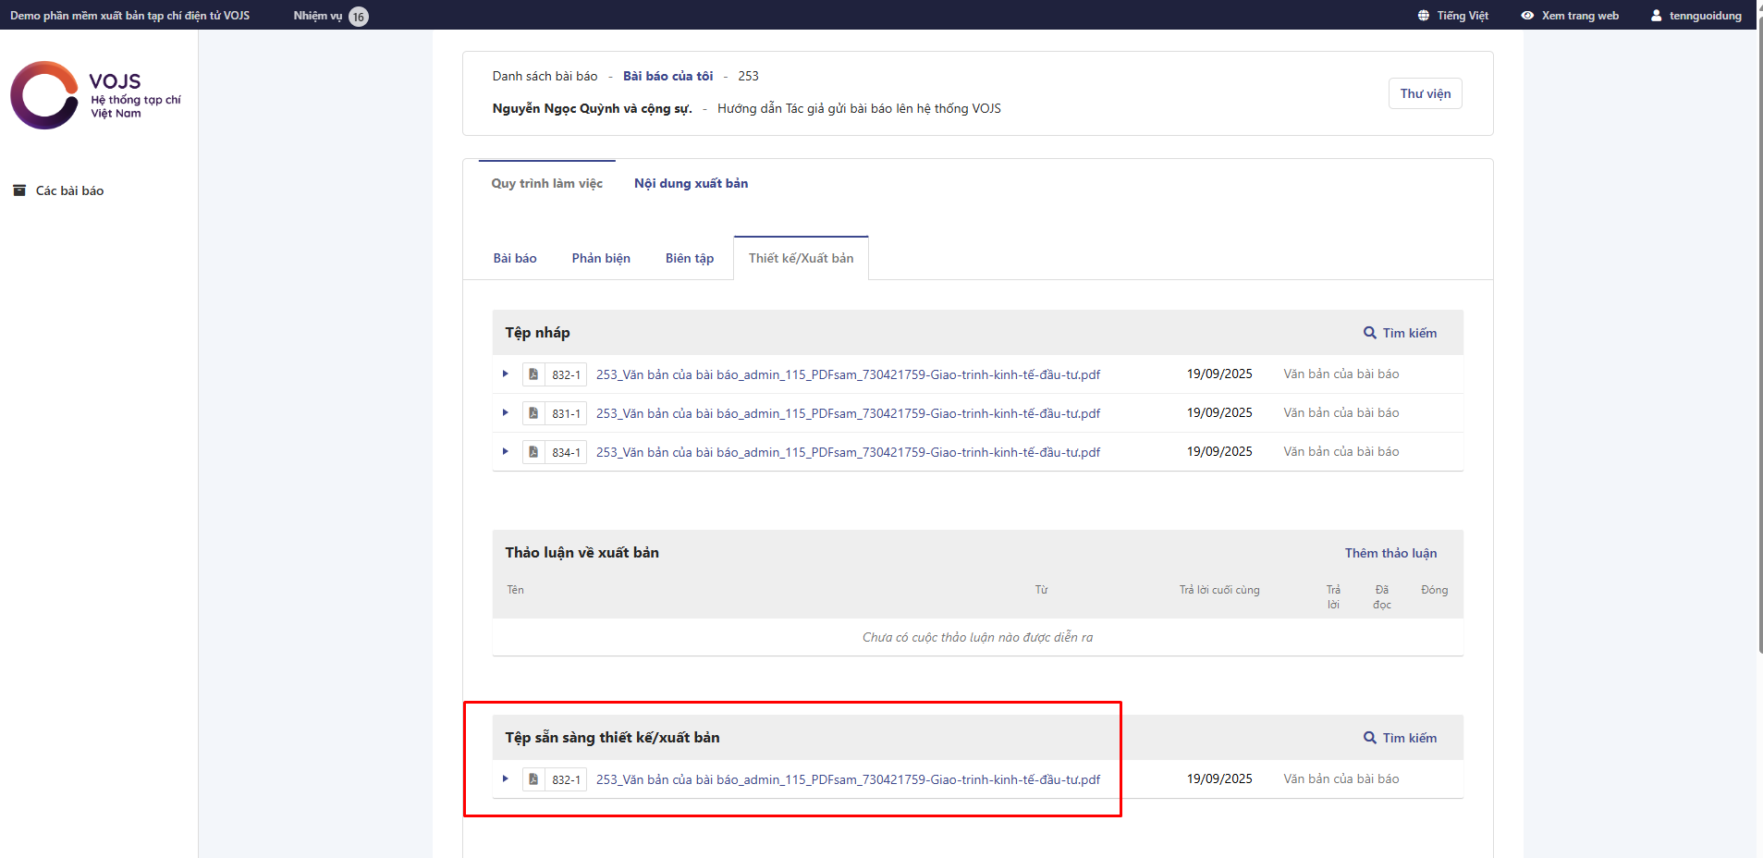Click PDF file icon for 831-1
The height and width of the screenshot is (858, 1763).
click(x=533, y=413)
